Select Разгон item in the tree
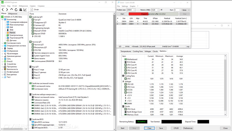 [x=13, y=33]
